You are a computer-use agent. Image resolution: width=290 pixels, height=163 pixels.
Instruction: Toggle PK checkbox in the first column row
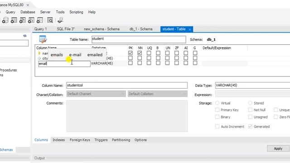130,53
